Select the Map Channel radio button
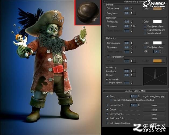Image resolution: width=169 pixels, height=135 pixels. (107, 83)
